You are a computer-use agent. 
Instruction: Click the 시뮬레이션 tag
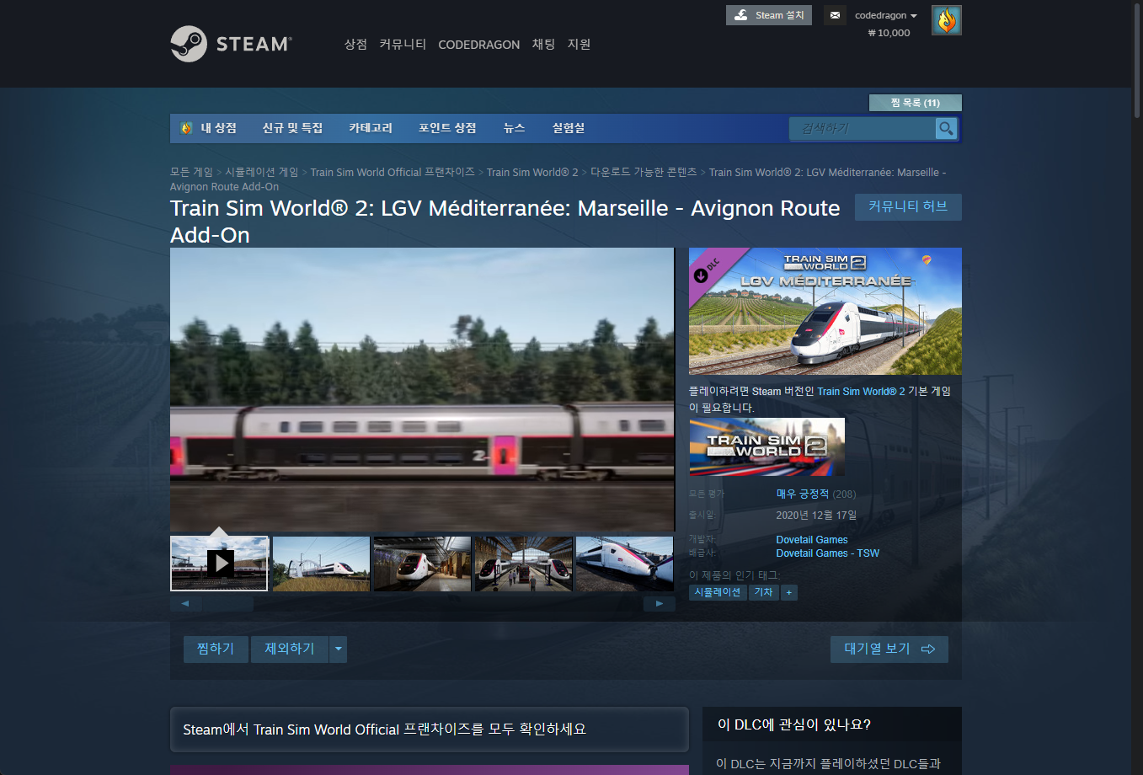pyautogui.click(x=718, y=592)
